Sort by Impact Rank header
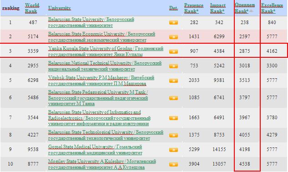Image resolution: width=288 pixels, height=172 pixels. pos(218,8)
